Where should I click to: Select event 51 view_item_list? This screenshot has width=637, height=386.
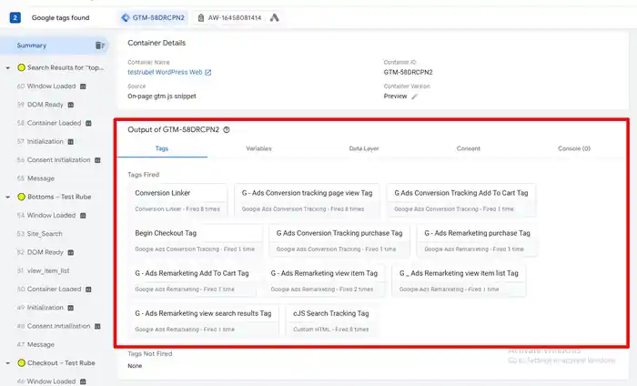pyautogui.click(x=44, y=271)
